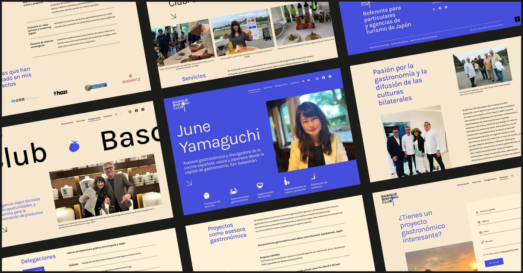Click envelope icon beside Email

pos(481,233)
